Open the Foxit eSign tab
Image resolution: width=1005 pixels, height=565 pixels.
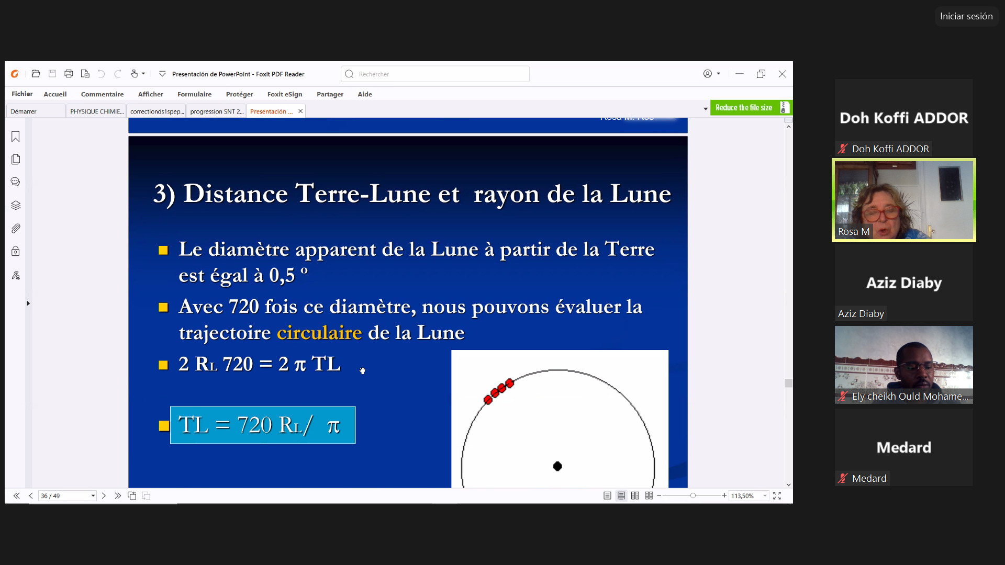coord(285,94)
